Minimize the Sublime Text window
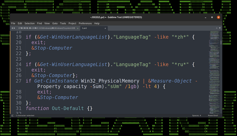The width and height of the screenshot is (237, 136). (x=206, y=17)
